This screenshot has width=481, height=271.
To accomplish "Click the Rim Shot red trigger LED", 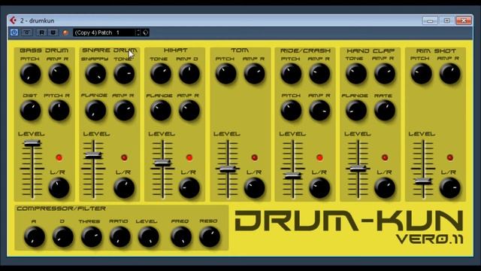I will pyautogui.click(x=450, y=157).
